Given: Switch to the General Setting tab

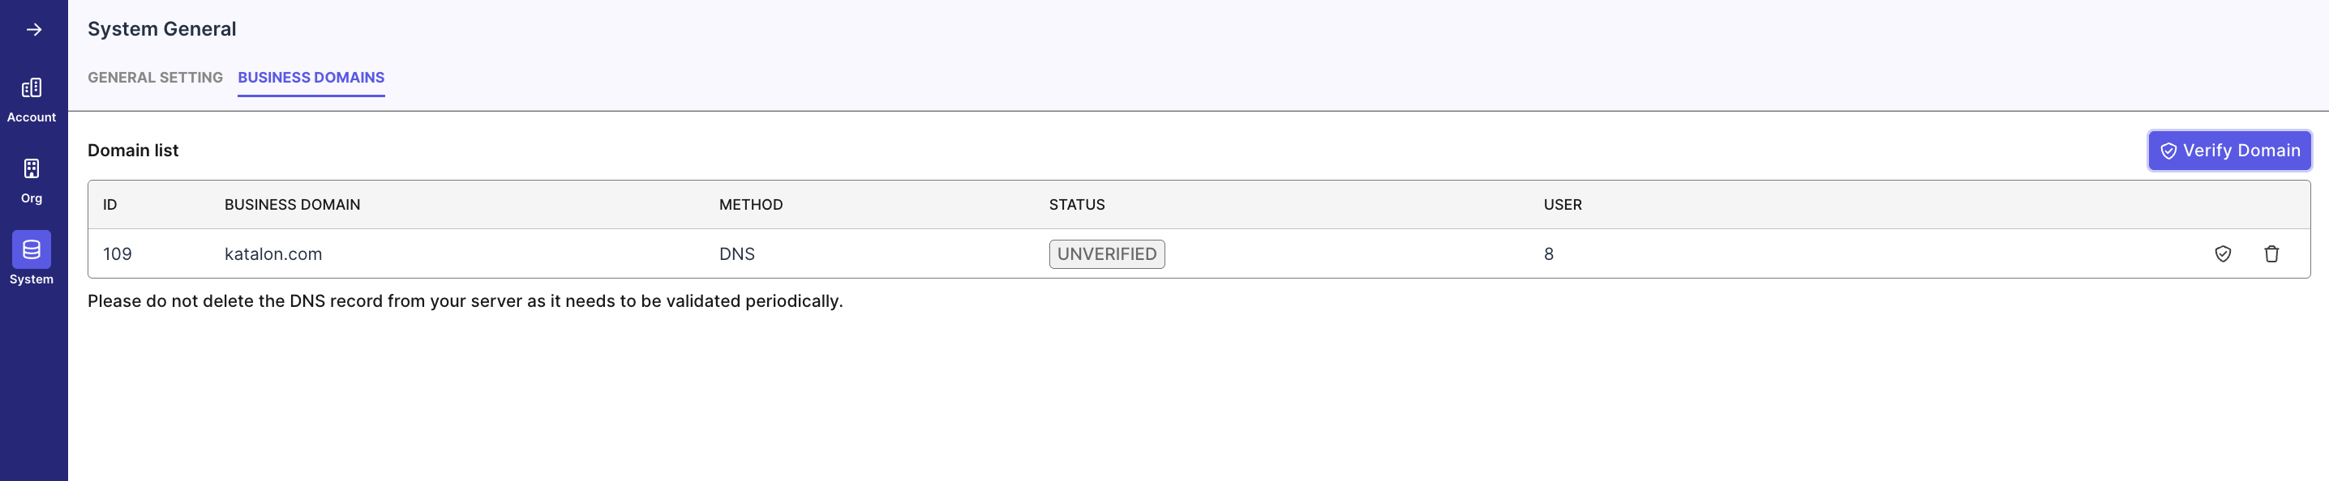Looking at the screenshot, I should 155,78.
